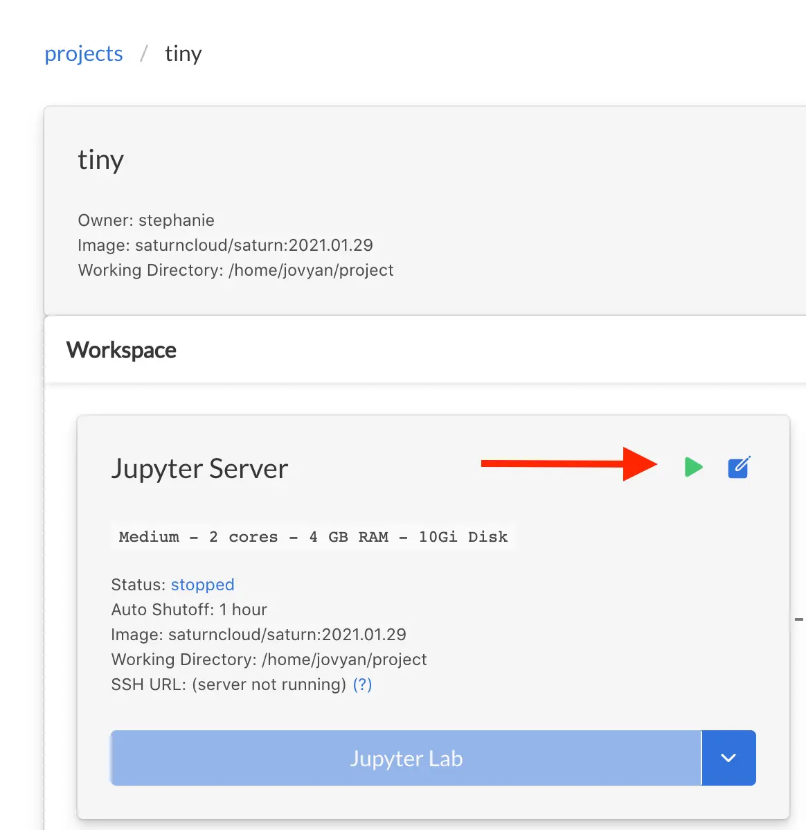The height and width of the screenshot is (830, 806).
Task: Click the stopped status link
Action: (x=202, y=585)
